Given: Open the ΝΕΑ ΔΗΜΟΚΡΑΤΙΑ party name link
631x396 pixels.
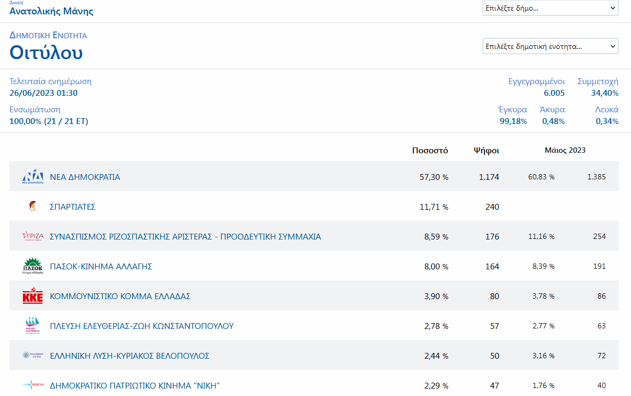Looking at the screenshot, I should click(85, 177).
